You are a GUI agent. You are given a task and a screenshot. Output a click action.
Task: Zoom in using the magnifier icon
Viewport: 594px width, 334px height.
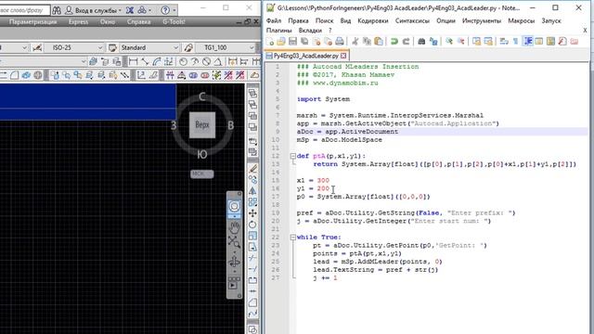[449, 41]
